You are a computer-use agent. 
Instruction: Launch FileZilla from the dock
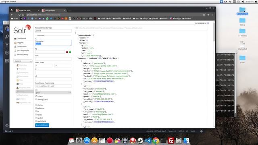pos(171,141)
